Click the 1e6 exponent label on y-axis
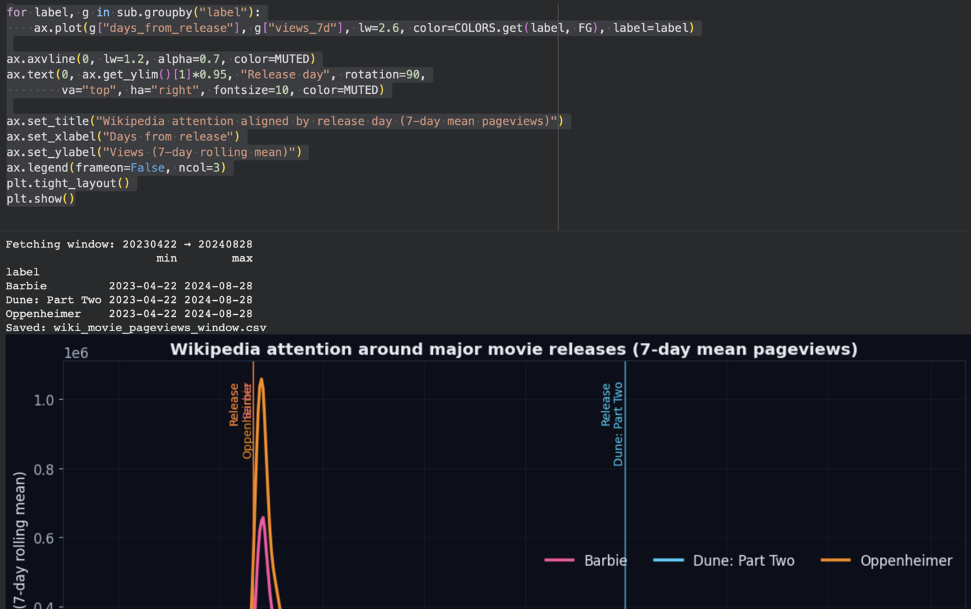Image resolution: width=971 pixels, height=609 pixels. tap(76, 353)
